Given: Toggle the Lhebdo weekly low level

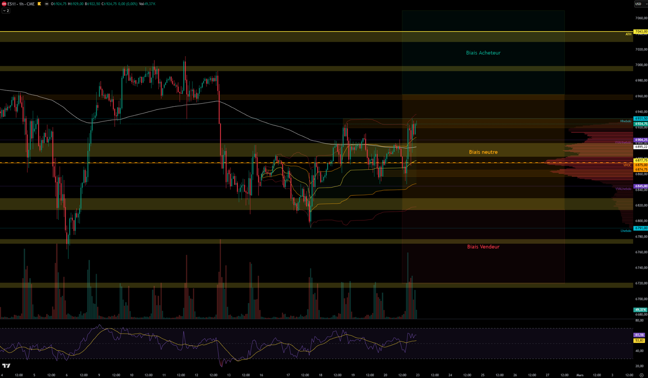Looking at the screenshot, I should point(626,230).
